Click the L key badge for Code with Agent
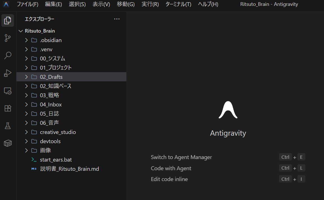324x200 pixels. [301, 168]
